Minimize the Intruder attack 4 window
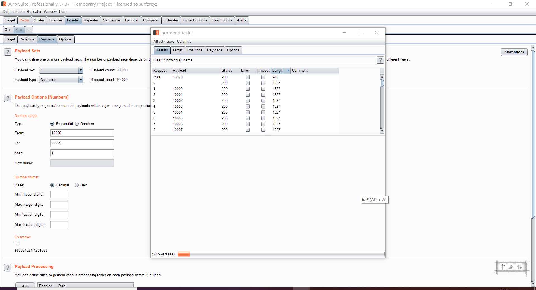This screenshot has width=536, height=290. [344, 33]
